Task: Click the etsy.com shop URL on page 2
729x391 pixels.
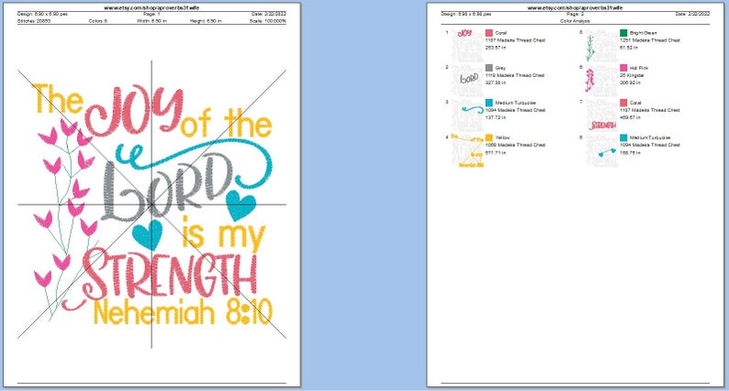Action: 575,8
